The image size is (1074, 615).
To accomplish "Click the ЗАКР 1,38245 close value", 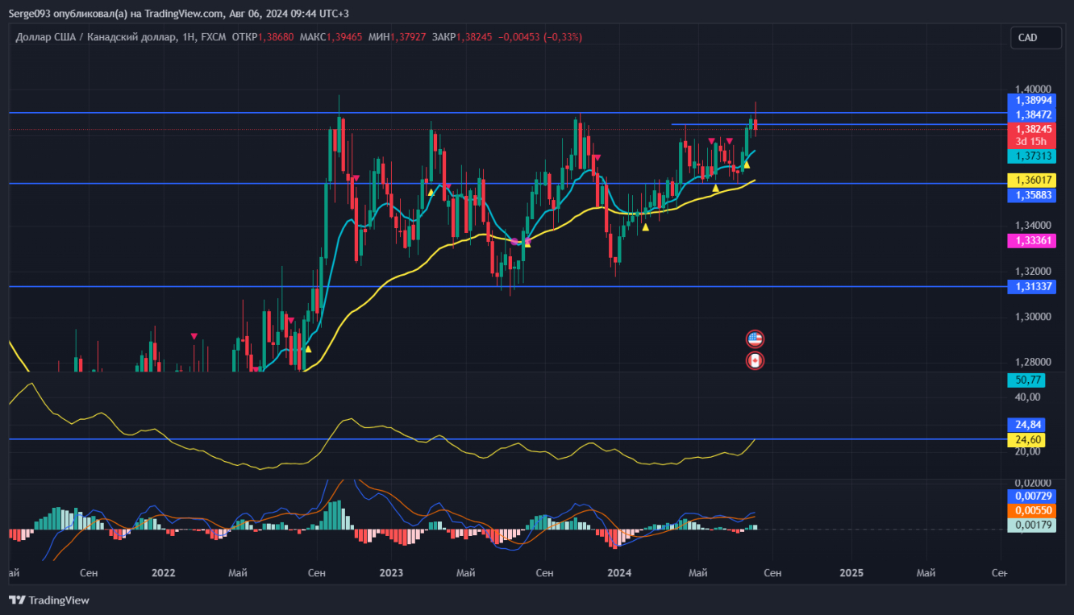I will (462, 37).
